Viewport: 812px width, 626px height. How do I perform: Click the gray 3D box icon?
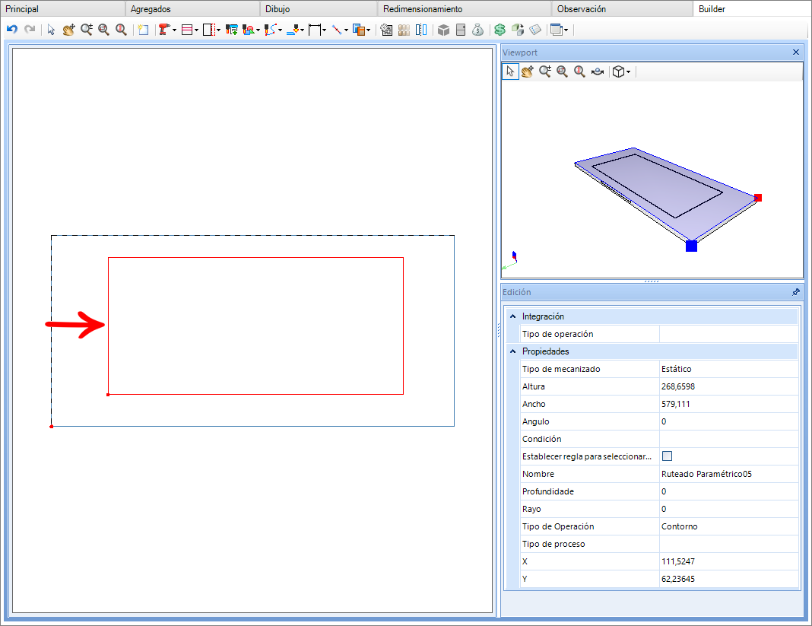pyautogui.click(x=443, y=30)
